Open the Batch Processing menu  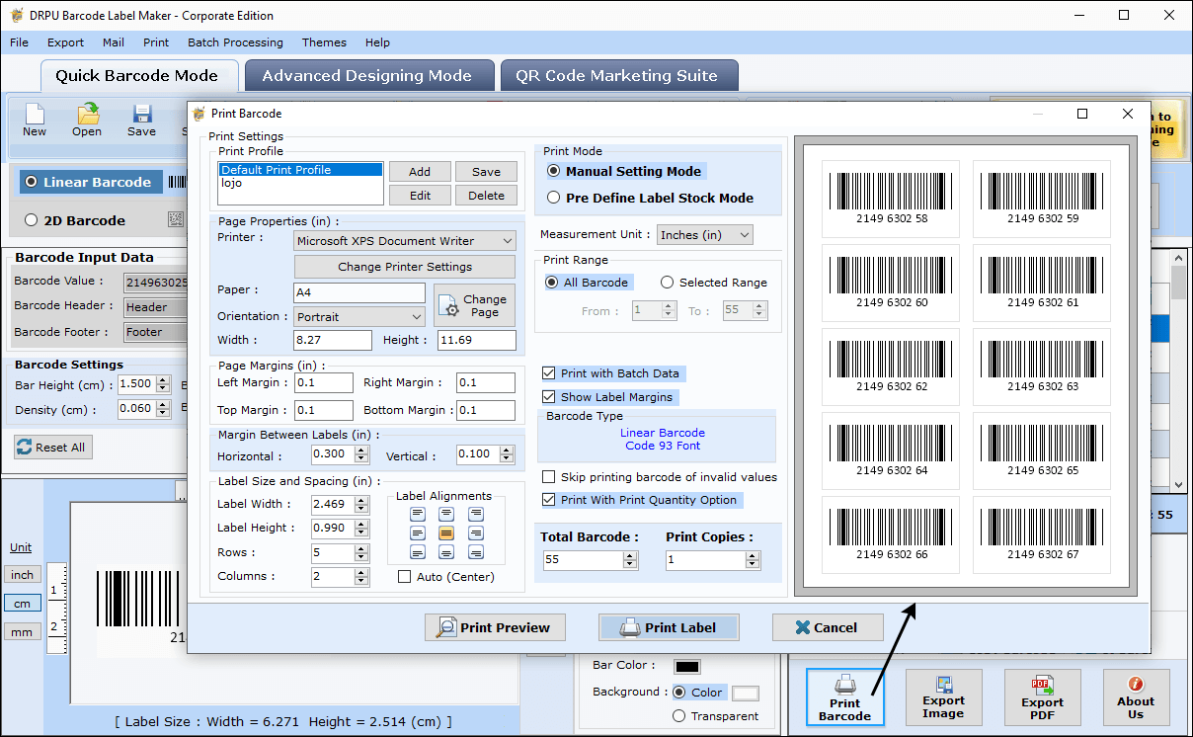[235, 42]
